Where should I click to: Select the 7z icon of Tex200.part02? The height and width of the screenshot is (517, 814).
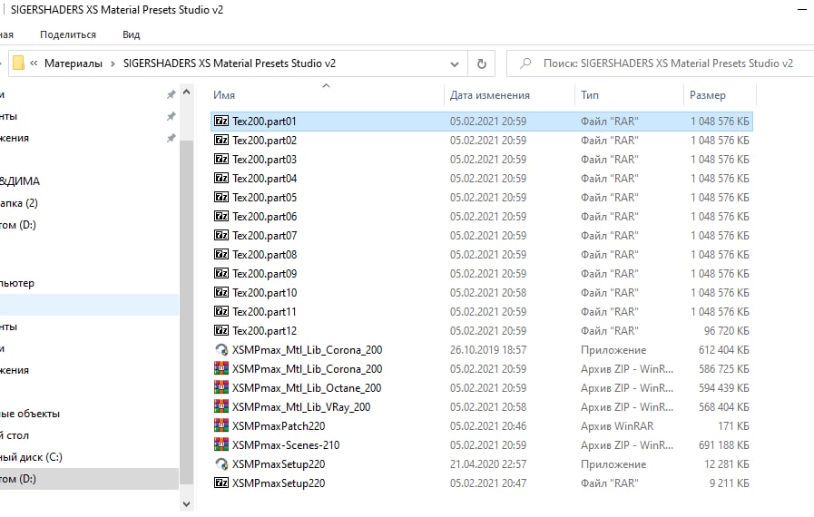pos(221,141)
